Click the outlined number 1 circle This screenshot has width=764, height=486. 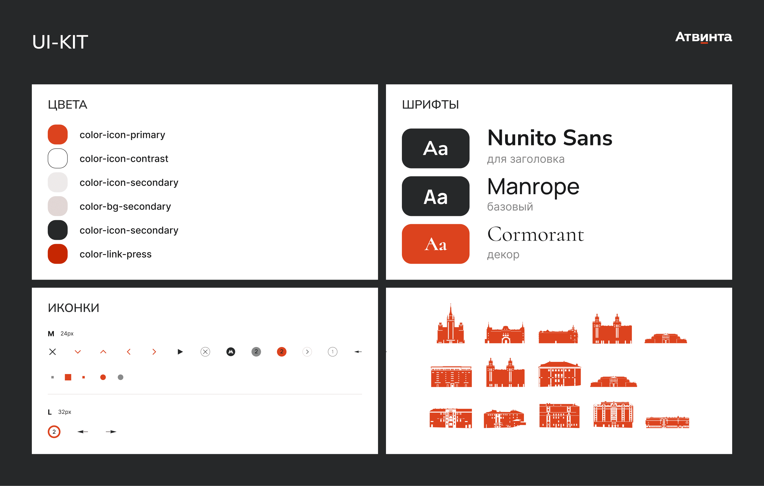pos(332,352)
